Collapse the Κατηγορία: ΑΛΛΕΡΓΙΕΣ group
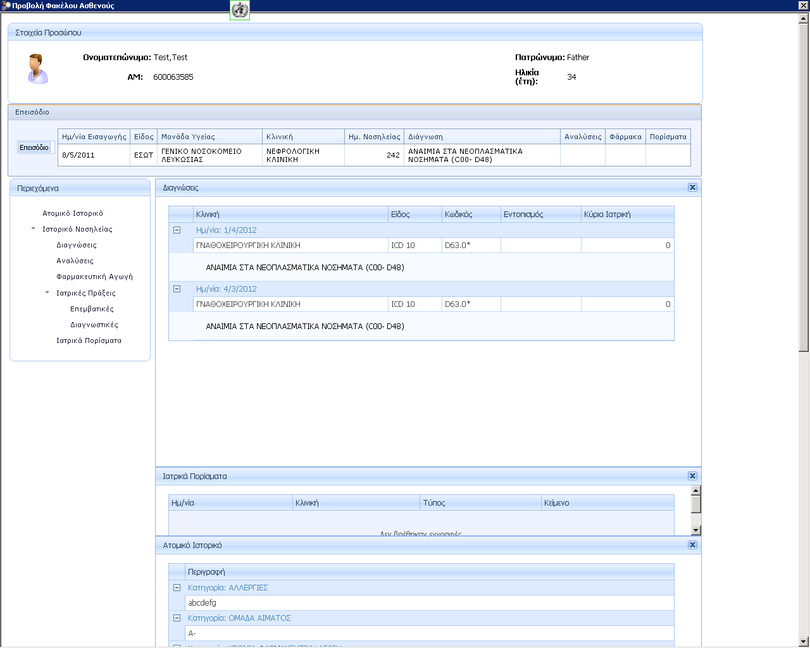Image resolution: width=810 pixels, height=648 pixels. [177, 588]
